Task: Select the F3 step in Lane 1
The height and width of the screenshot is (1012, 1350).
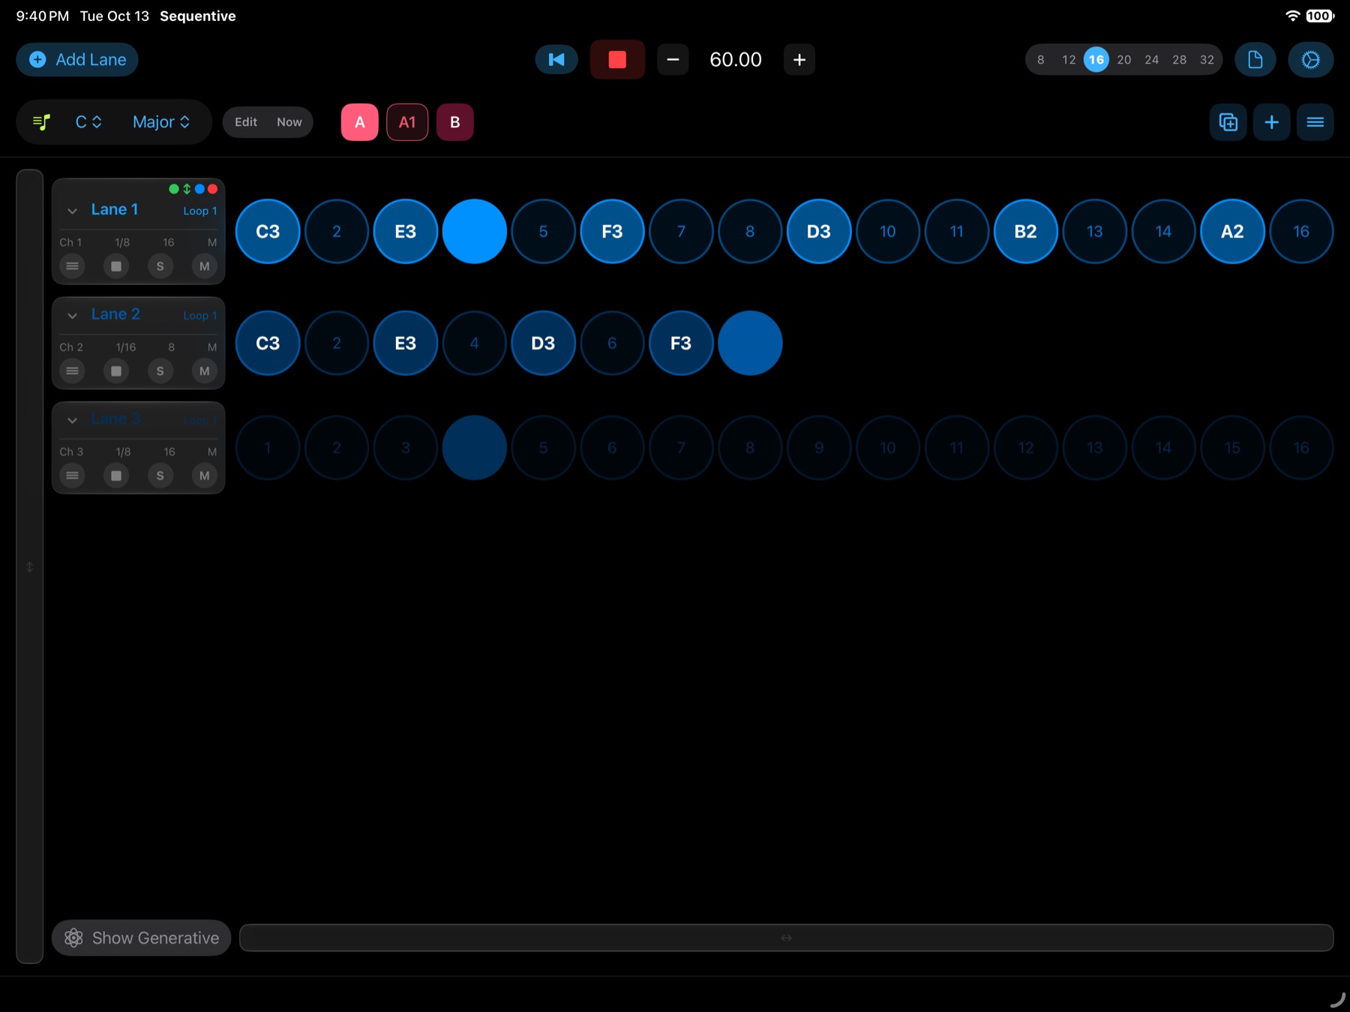Action: 612,231
